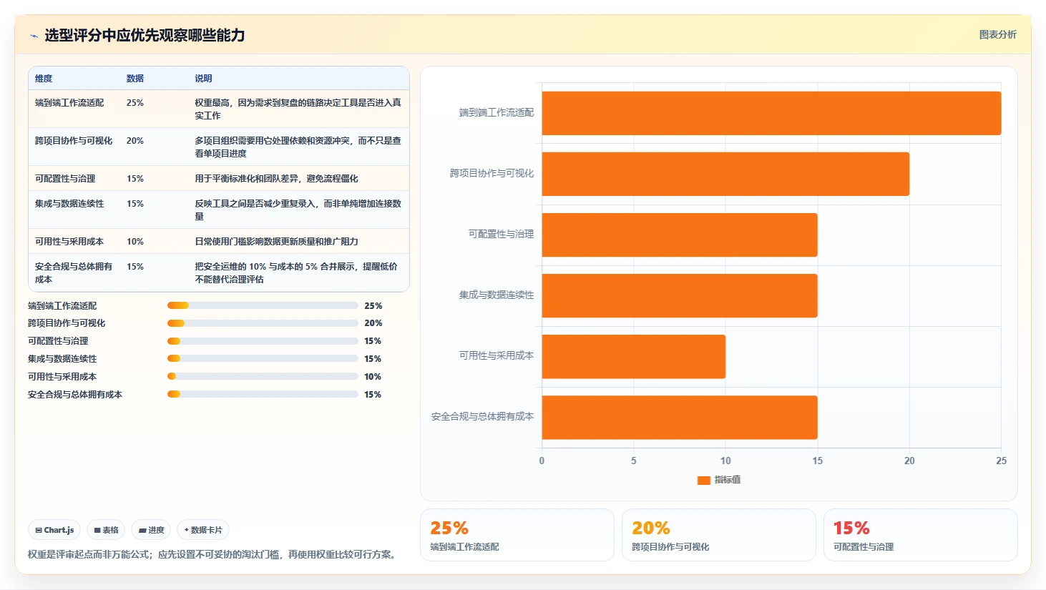Click the 跨项目协作与可视化 progress bar

(x=263, y=323)
